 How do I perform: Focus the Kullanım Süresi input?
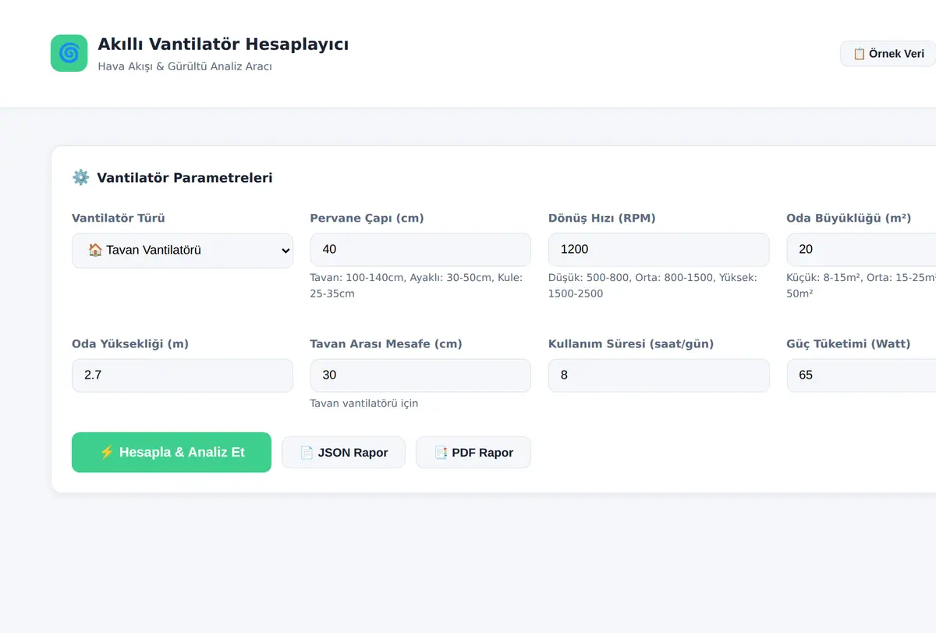[x=659, y=375]
